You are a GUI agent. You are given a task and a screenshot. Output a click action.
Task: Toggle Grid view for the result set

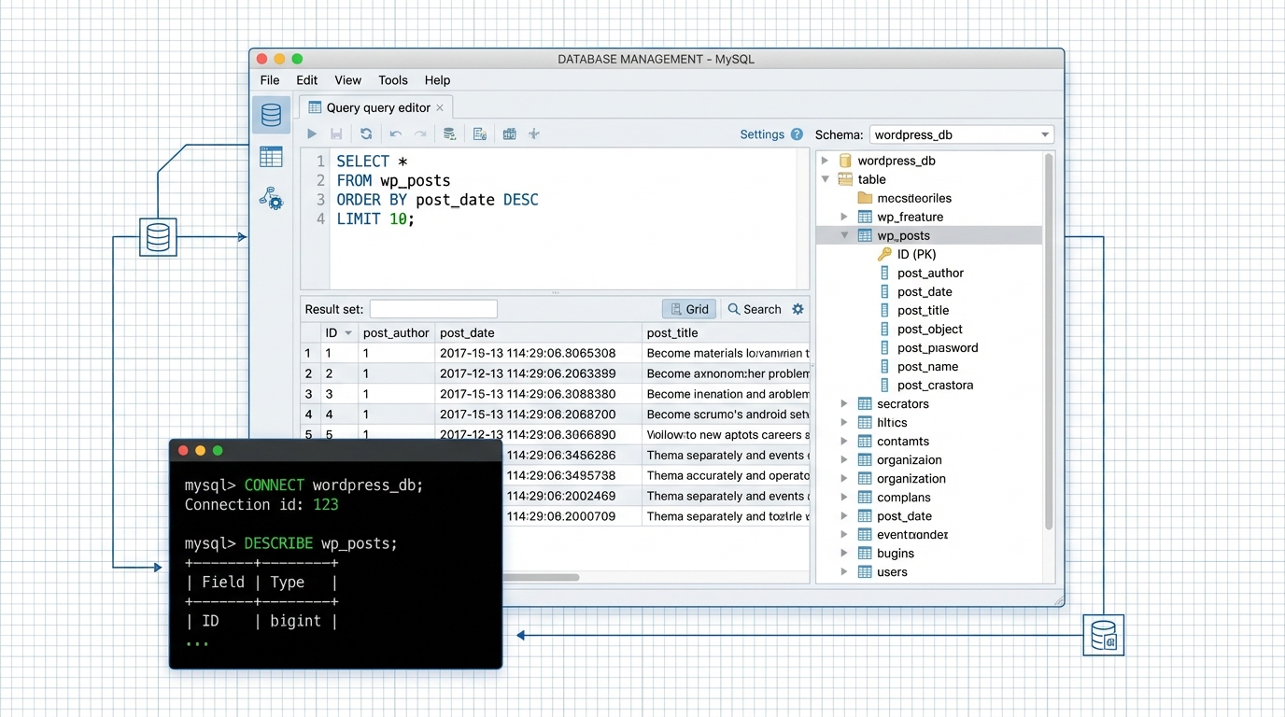[688, 309]
